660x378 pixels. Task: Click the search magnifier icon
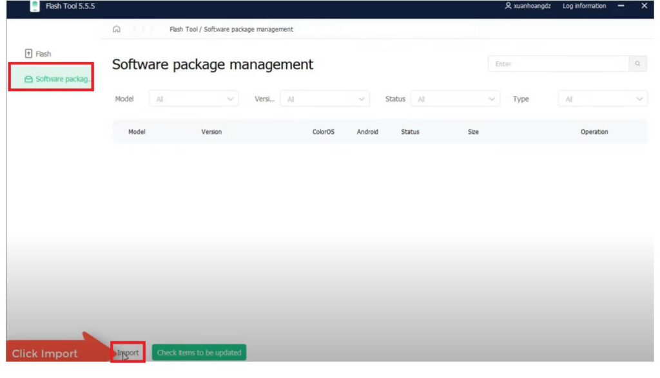pos(637,64)
